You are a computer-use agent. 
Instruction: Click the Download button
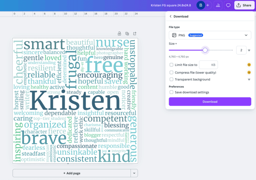pos(210,102)
